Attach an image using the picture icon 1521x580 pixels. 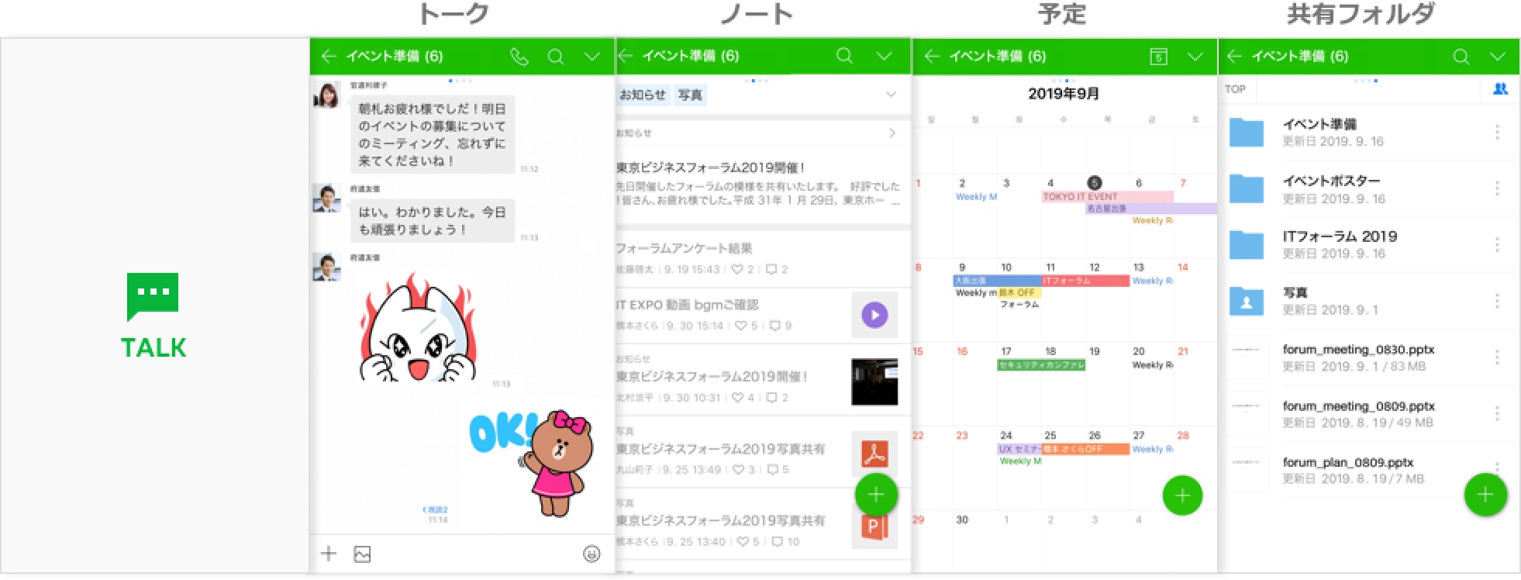[362, 554]
